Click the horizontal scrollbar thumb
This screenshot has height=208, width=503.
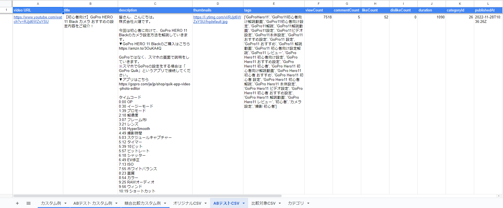(147, 196)
